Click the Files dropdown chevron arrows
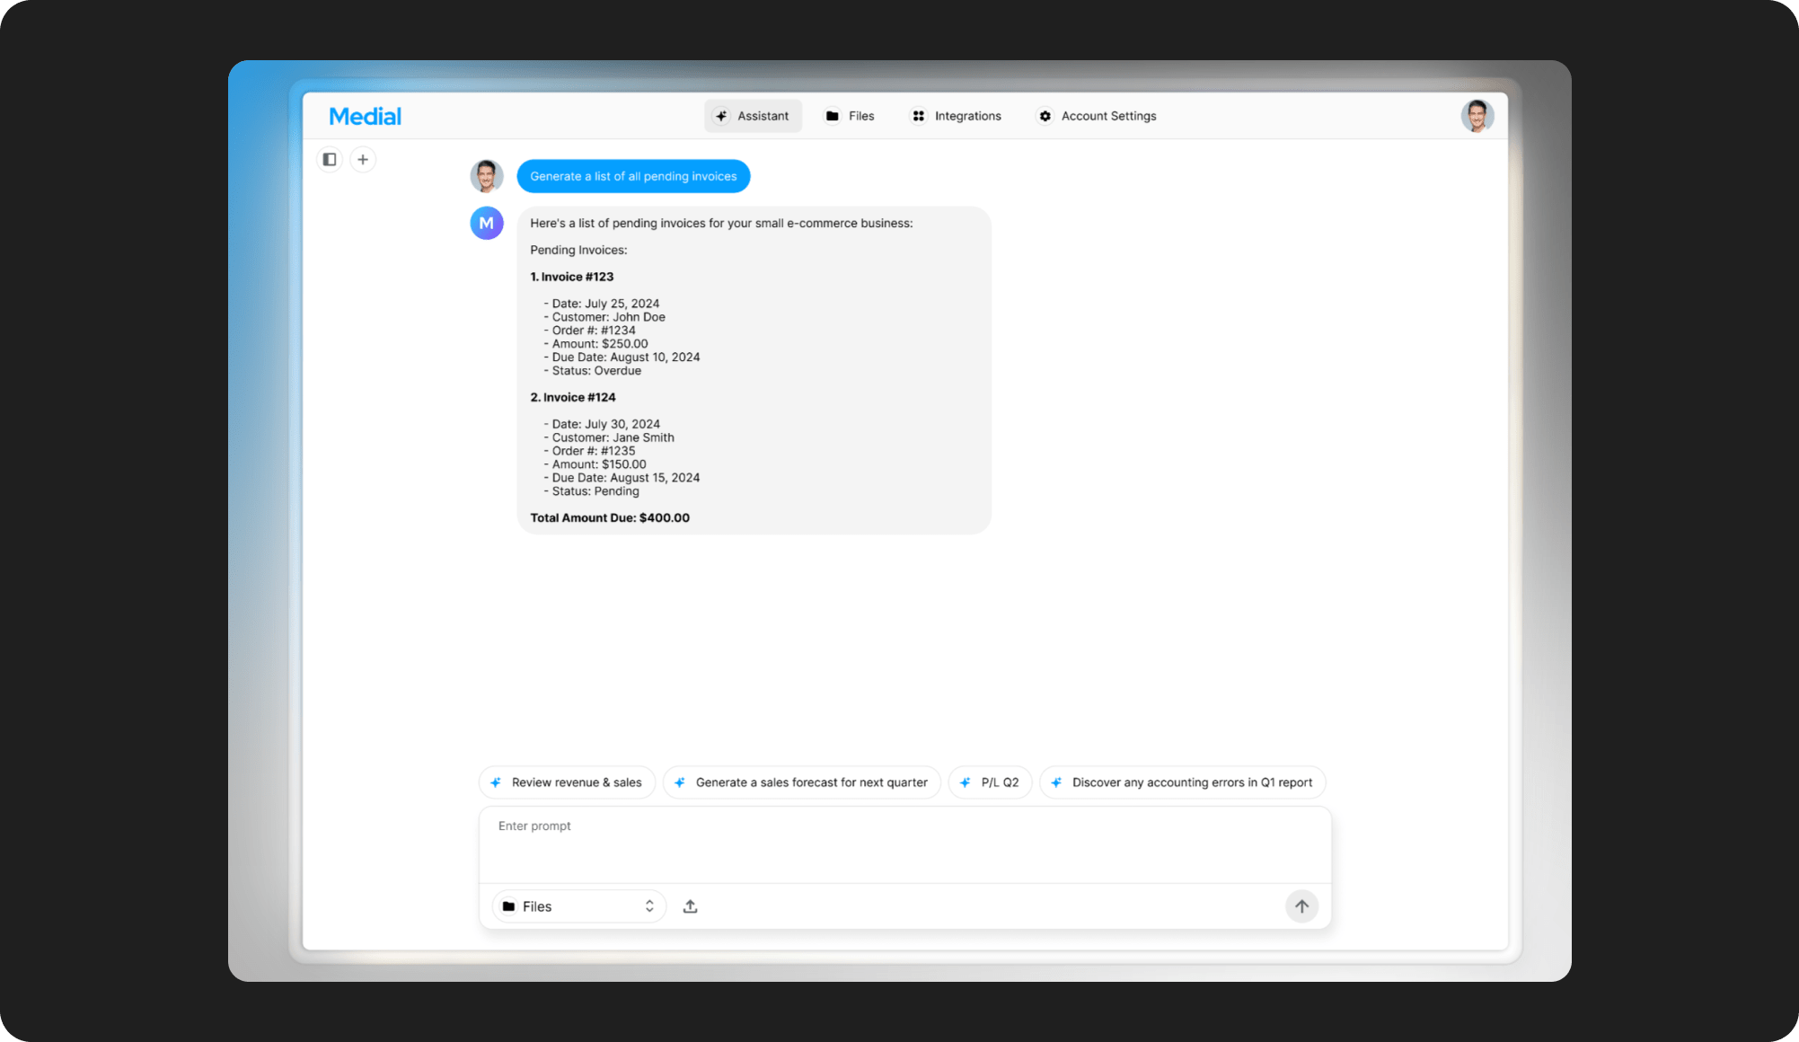Image resolution: width=1799 pixels, height=1042 pixels. pos(649,906)
